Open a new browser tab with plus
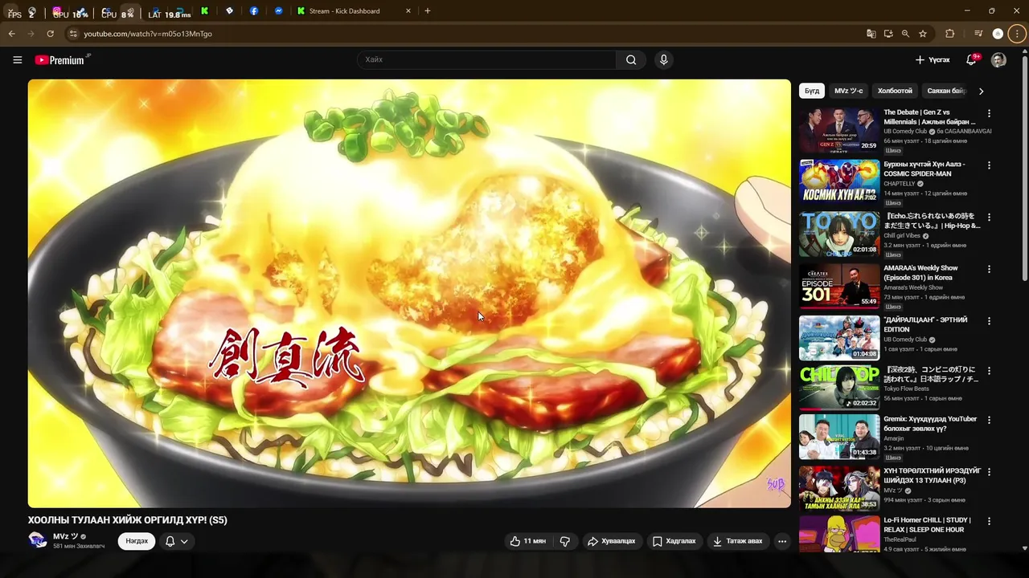This screenshot has width=1029, height=578. 427,11
